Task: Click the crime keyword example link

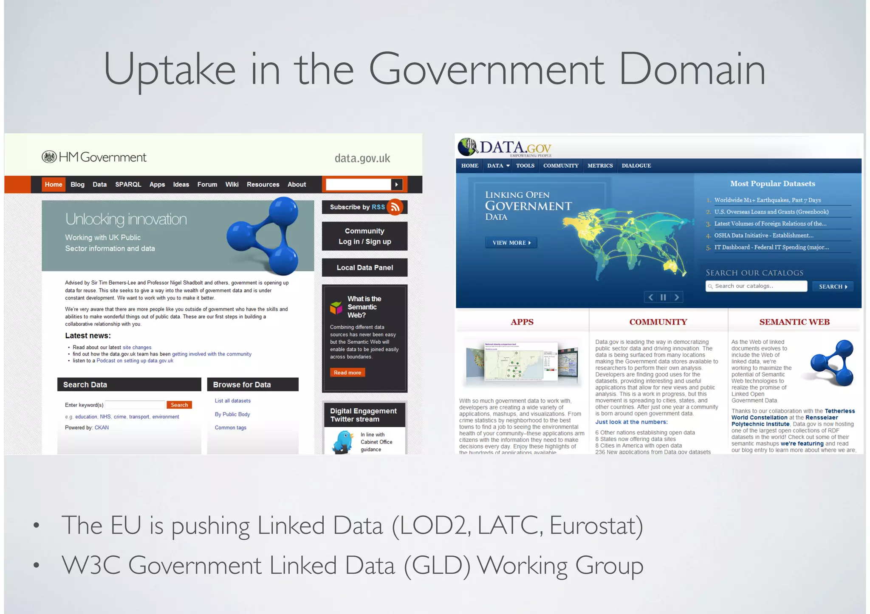Action: coord(120,417)
